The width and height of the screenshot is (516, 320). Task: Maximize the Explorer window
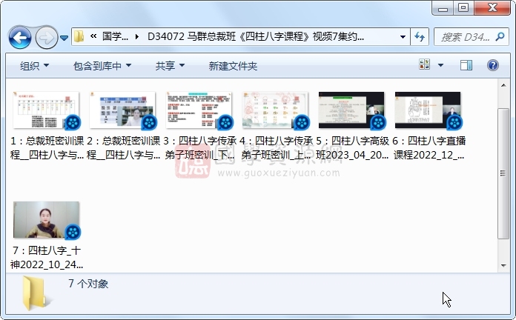tap(463, 8)
